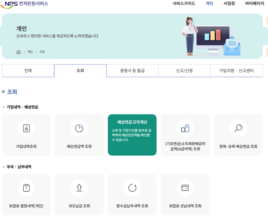Open the 보험료 선납내역 조회 card icon

click(185, 188)
